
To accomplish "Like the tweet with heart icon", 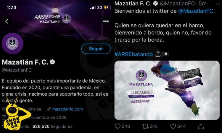I will click(x=173, y=126).
